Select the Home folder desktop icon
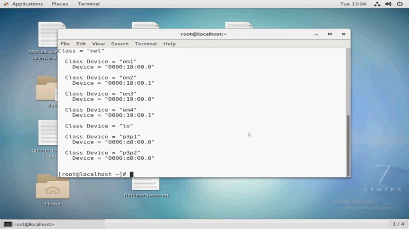 (x=53, y=190)
